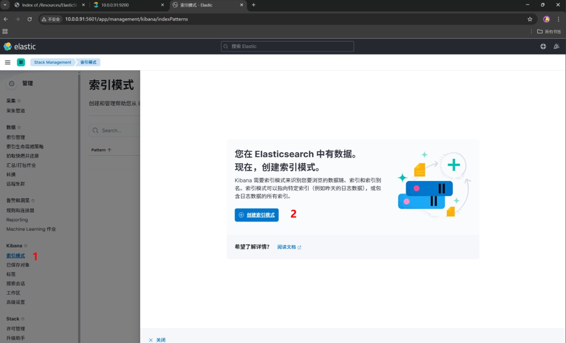Image resolution: width=566 pixels, height=343 pixels.
Task: Open Machine Learning 作业 in sidebar
Action: click(31, 229)
